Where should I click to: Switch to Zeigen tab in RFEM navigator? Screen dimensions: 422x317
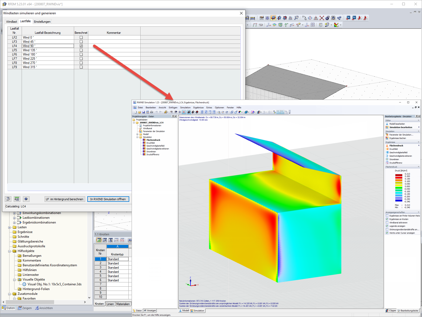tap(25, 308)
